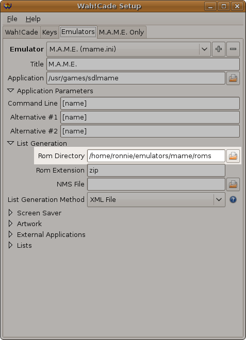Screen dimensions: 246x340
Task: Click the remove emulator minus icon
Action: pos(233,49)
